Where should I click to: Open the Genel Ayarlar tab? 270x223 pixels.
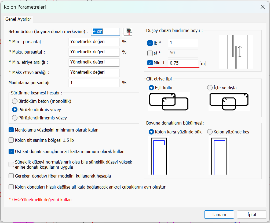point(18,19)
